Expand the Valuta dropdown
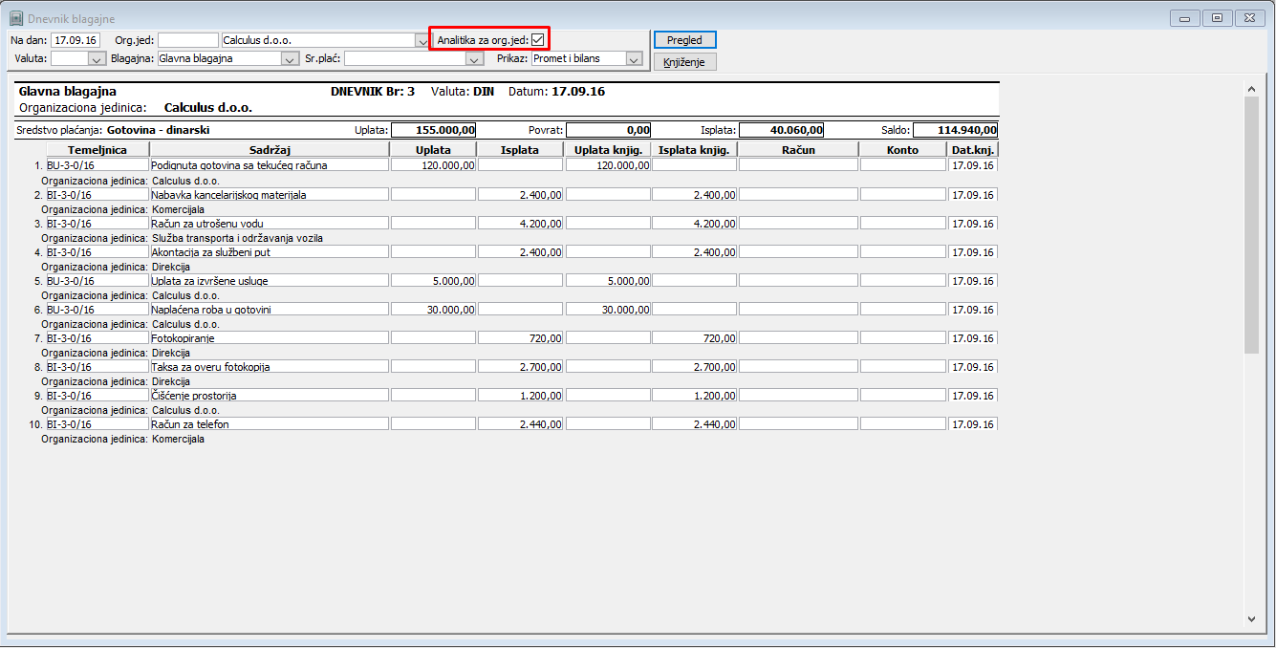Image resolution: width=1276 pixels, height=648 pixels. (x=96, y=58)
